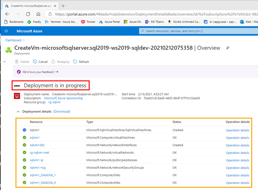258x190 pixels.
Task: View operation details for sqlvm1283
Action: (x=238, y=145)
